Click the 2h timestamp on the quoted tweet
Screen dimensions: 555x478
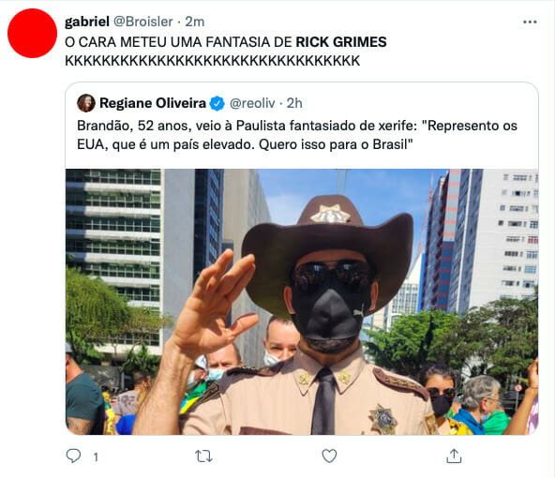[294, 103]
